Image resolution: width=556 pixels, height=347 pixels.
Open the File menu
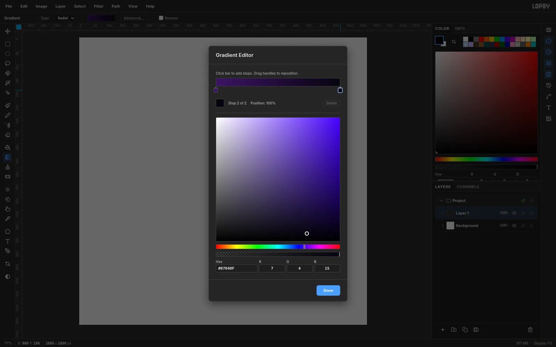pyautogui.click(x=9, y=6)
